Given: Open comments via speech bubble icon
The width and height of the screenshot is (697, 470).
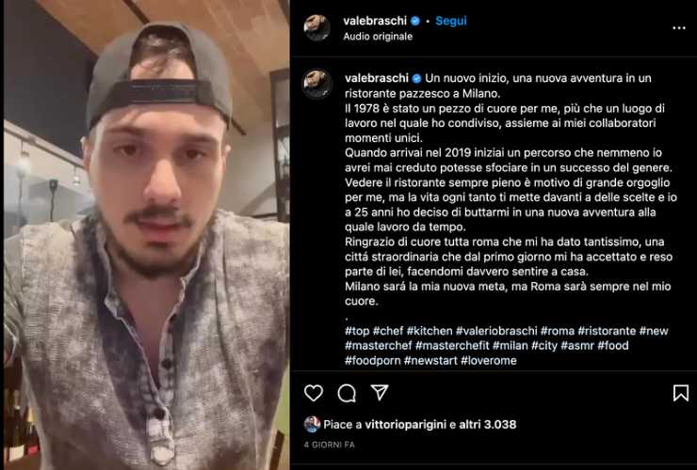Looking at the screenshot, I should [347, 393].
